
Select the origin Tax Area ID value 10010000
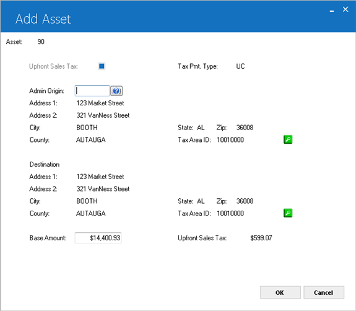230,140
